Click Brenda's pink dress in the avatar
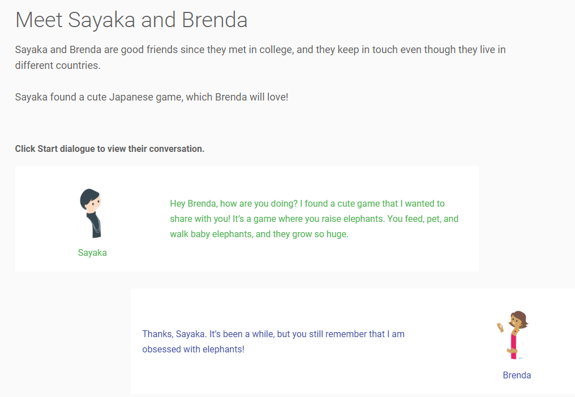575x397 pixels. coord(514,345)
